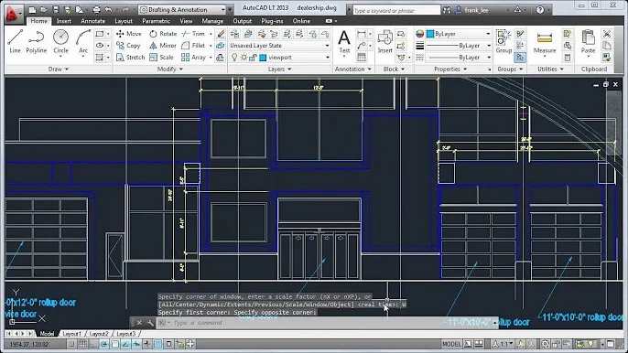Switch to the Layout2 tab
The image size is (628, 353).
[x=99, y=334]
